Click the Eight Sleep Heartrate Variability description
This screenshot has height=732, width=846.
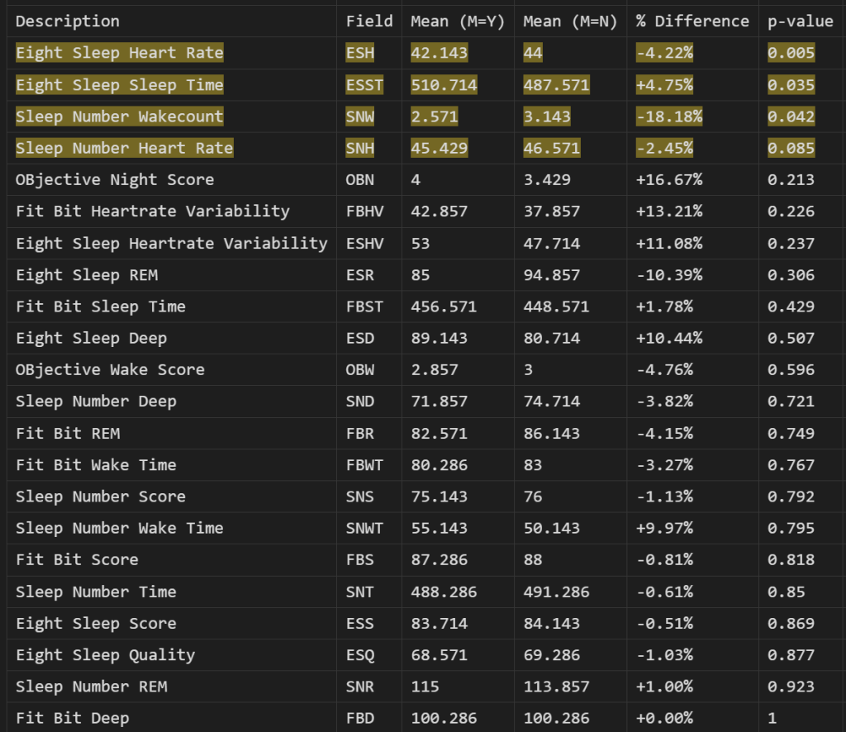pyautogui.click(x=172, y=243)
